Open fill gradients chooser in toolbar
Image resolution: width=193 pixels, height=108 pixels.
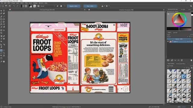pyautogui.click(x=22, y=6)
